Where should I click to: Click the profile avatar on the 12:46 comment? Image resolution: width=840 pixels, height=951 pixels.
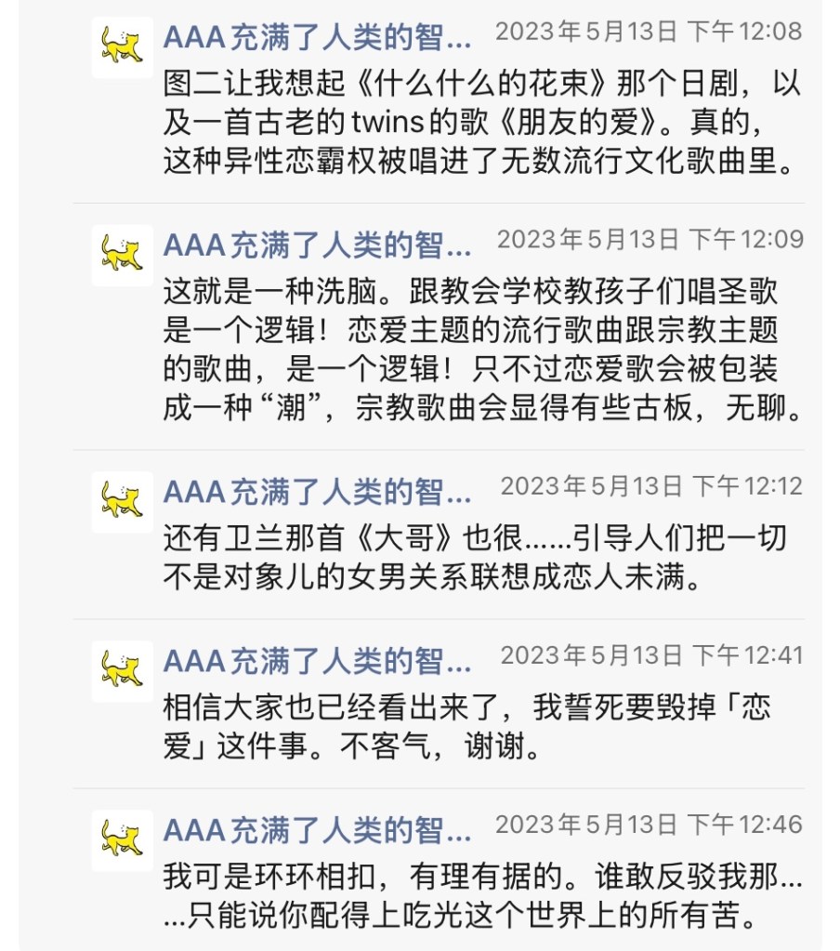(x=123, y=839)
